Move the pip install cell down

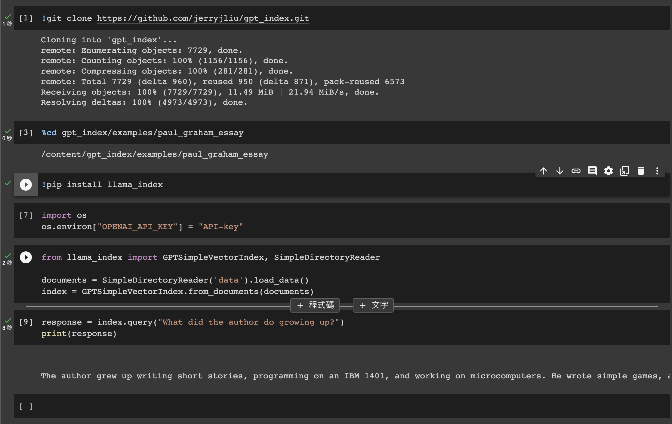[x=559, y=171]
